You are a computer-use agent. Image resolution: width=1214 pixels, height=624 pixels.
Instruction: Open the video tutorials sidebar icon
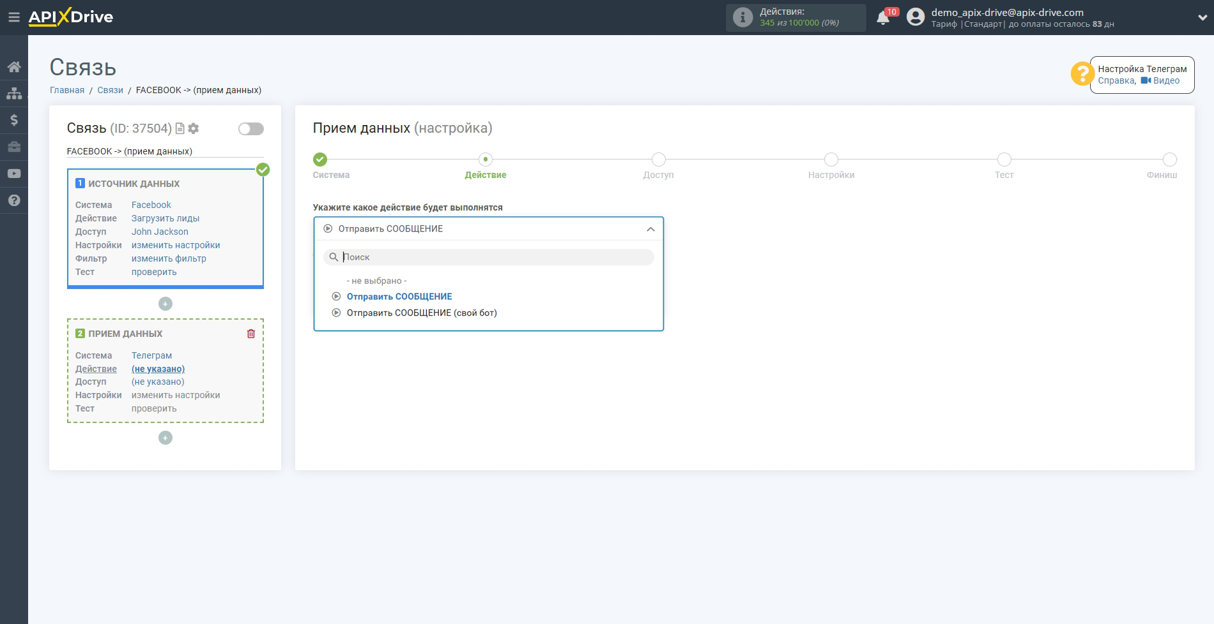point(14,174)
